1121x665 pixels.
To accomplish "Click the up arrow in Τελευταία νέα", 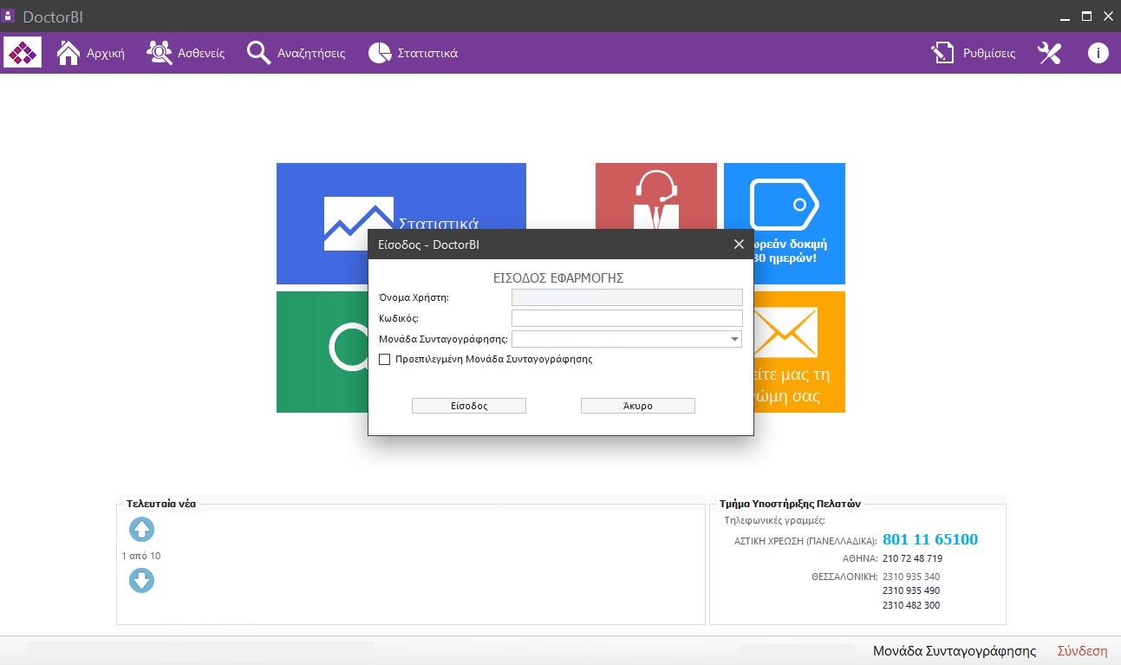I will [141, 529].
